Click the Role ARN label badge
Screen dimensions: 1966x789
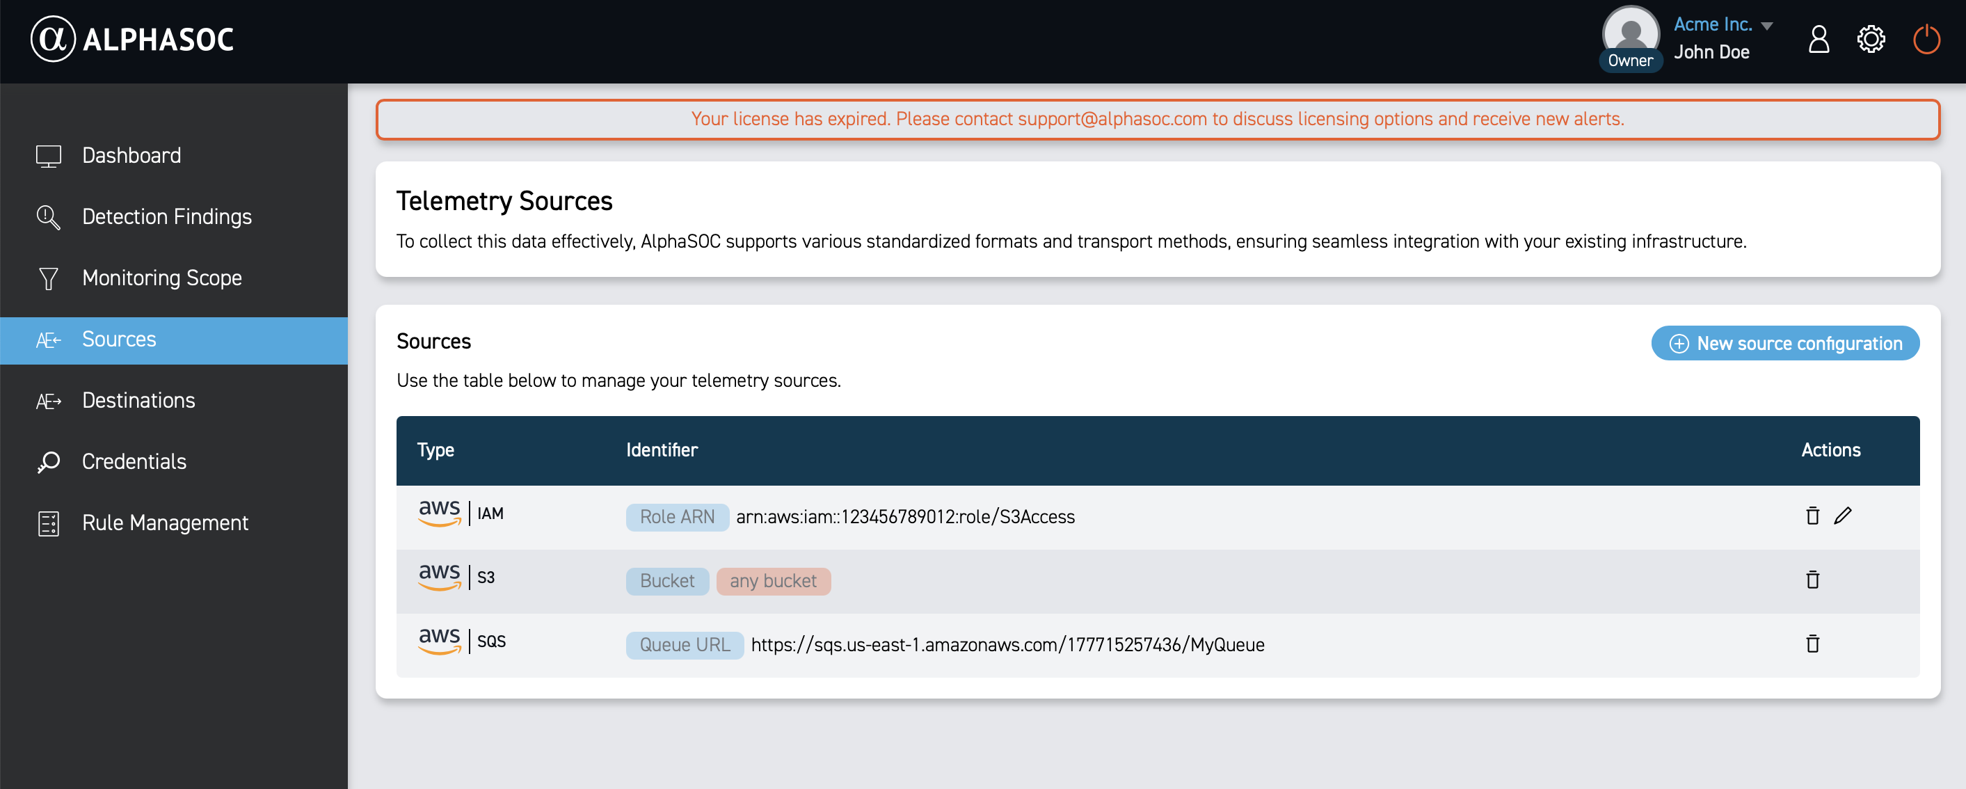677,516
